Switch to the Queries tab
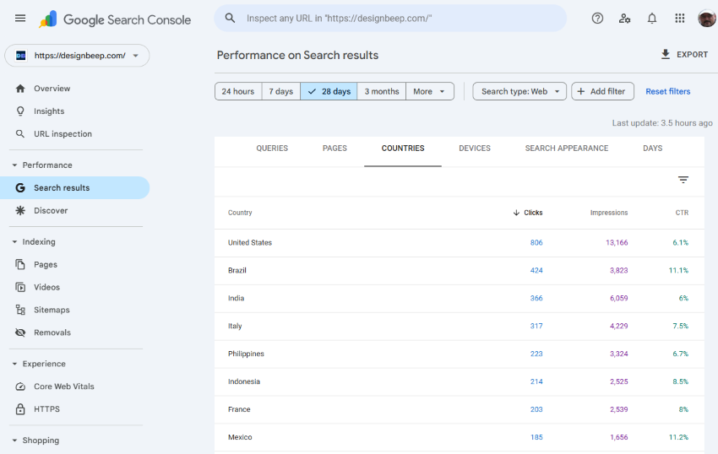 point(272,149)
